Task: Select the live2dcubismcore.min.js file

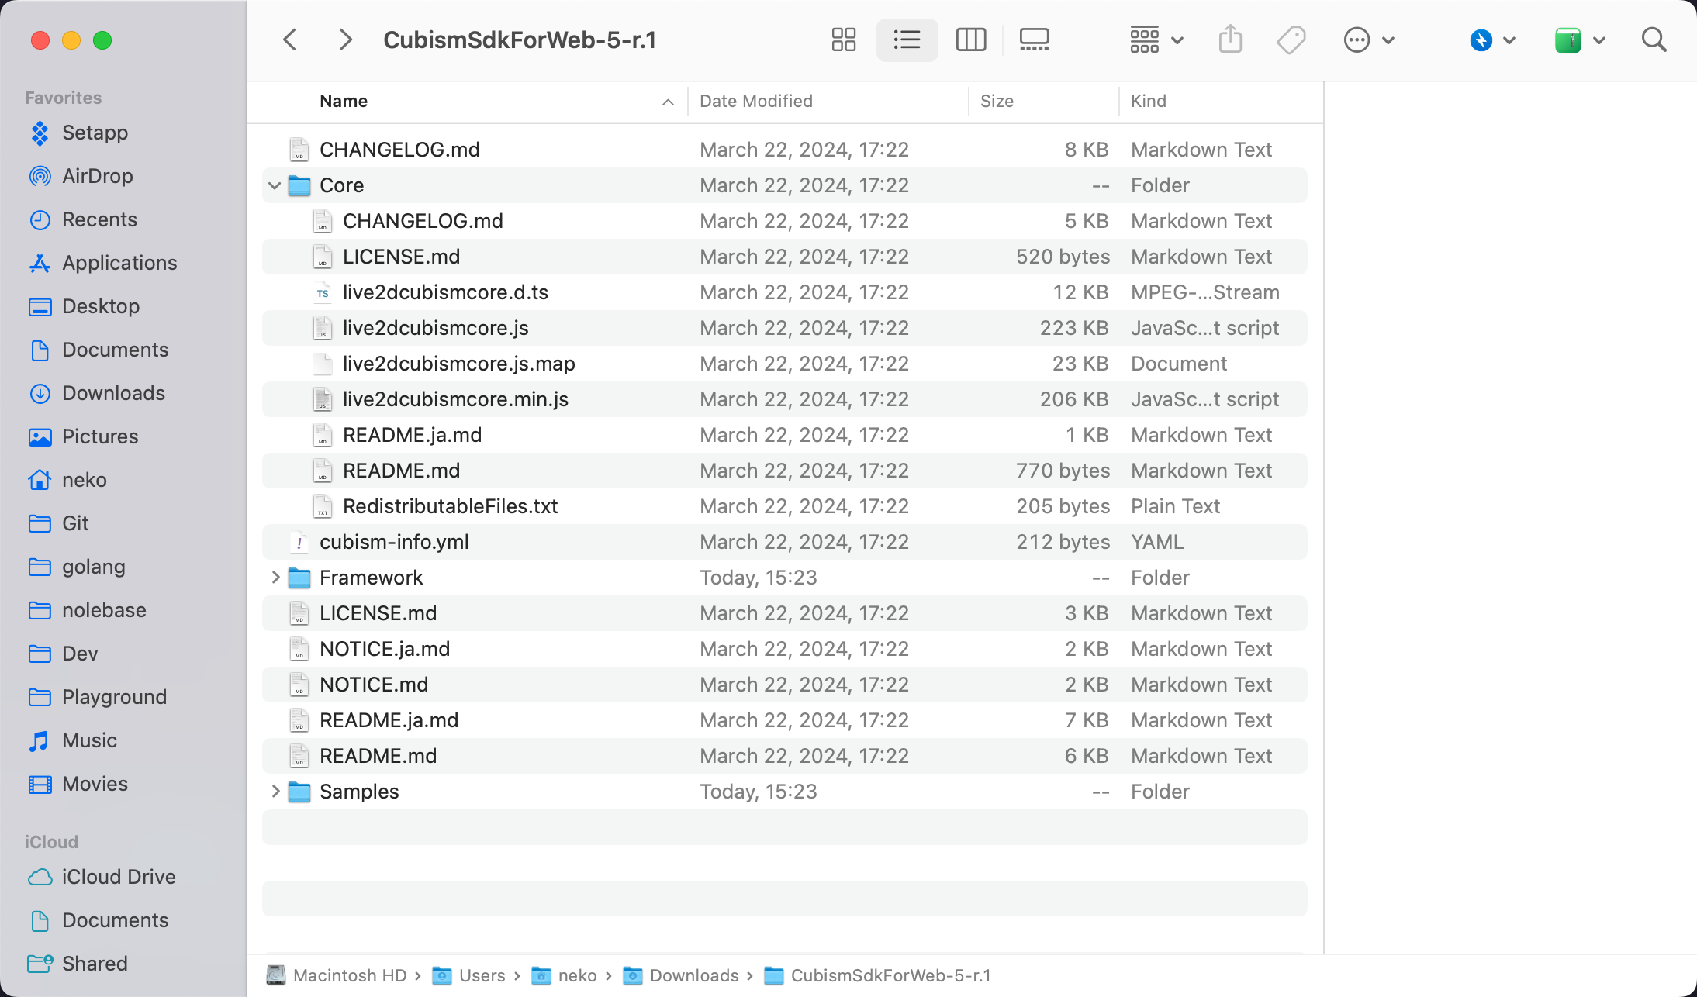Action: tap(455, 399)
